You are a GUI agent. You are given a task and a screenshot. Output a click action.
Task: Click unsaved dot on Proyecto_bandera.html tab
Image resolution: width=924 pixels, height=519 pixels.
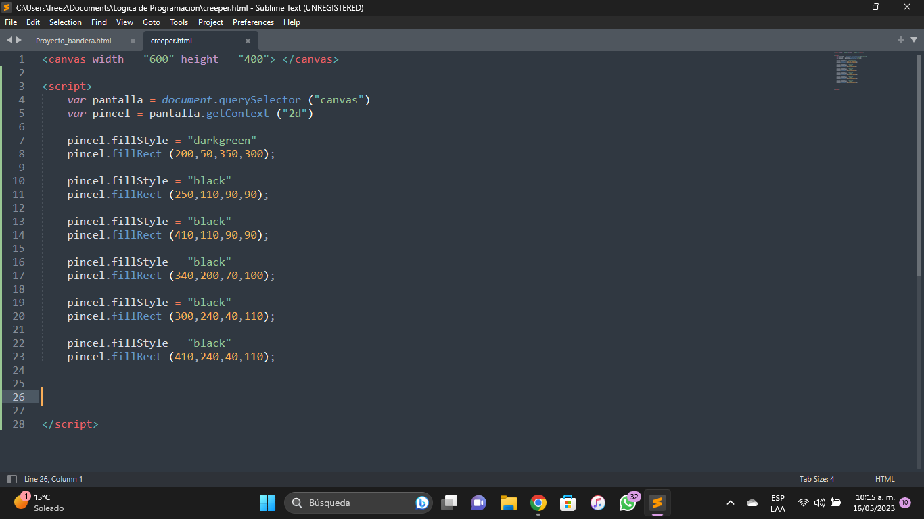click(x=133, y=41)
